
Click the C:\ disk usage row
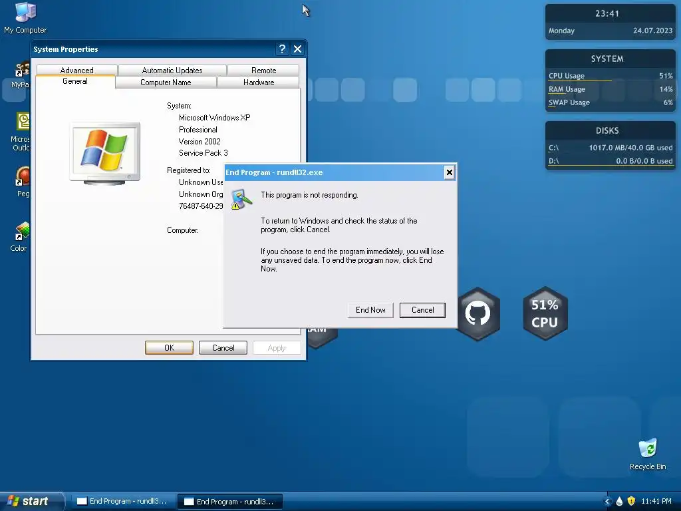click(x=611, y=148)
